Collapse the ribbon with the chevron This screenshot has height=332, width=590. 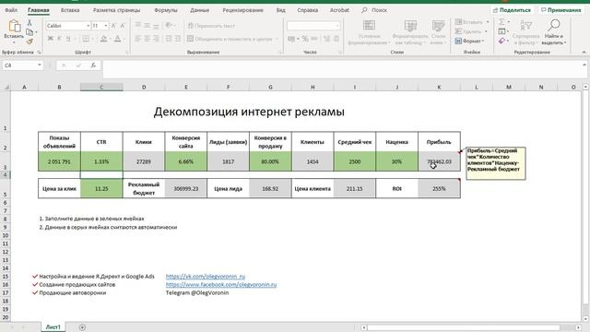tap(584, 53)
